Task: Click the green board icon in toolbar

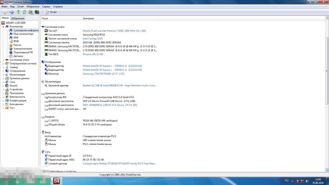Action: pyautogui.click(x=37, y=12)
